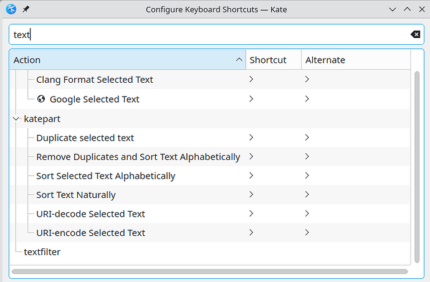This screenshot has height=282, width=430.
Task: Select Sort Selected Text Alphabetically entry
Action: [105, 176]
